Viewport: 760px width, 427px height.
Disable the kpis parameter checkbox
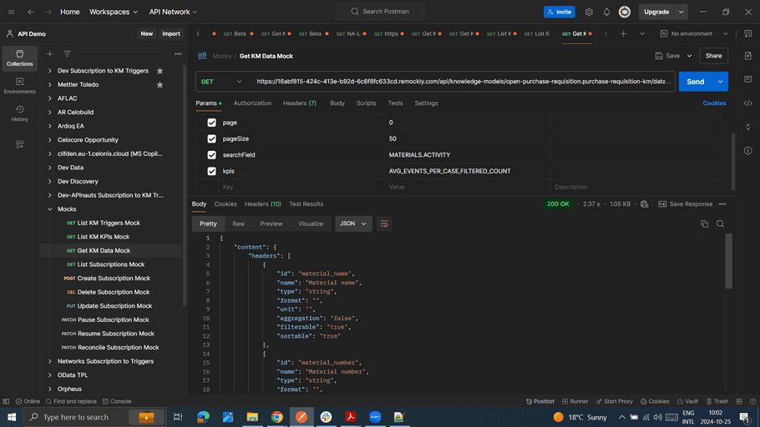(211, 171)
